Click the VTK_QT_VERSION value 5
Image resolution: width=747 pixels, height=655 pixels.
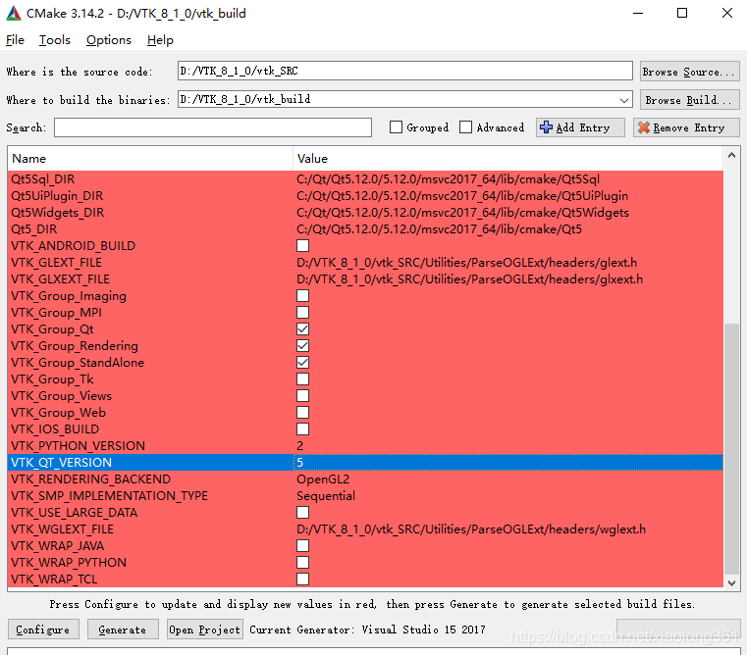point(300,462)
